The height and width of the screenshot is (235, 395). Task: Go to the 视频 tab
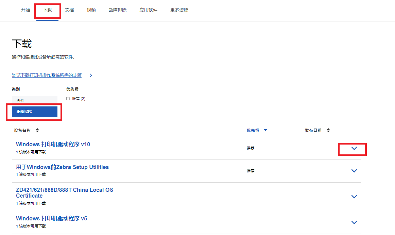(x=91, y=10)
